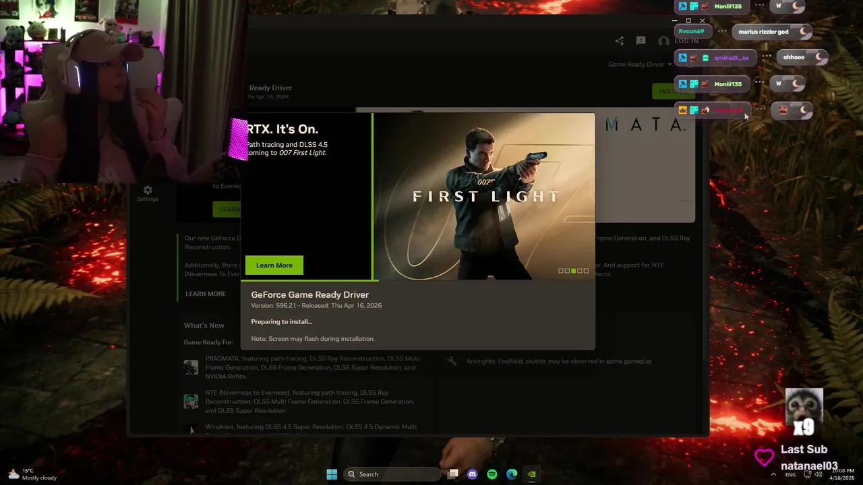Click the pink heart icon beside Last Sub
The width and height of the screenshot is (863, 485).
764,458
